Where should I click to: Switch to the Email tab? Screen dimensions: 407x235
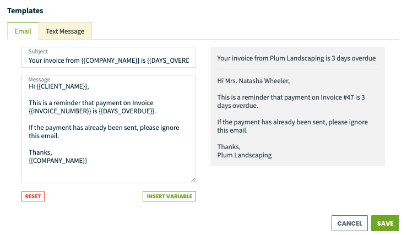tap(23, 31)
